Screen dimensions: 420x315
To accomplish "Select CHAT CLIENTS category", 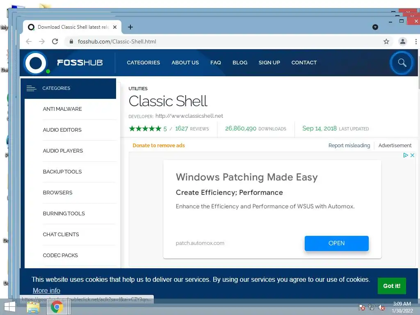I will coord(61,234).
